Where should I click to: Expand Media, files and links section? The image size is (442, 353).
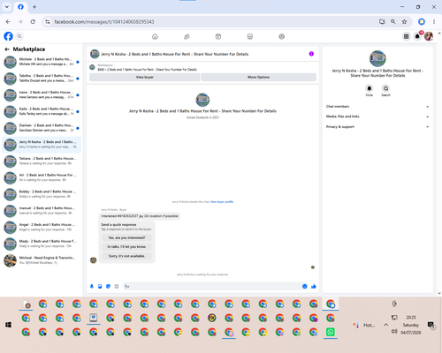[377, 116]
